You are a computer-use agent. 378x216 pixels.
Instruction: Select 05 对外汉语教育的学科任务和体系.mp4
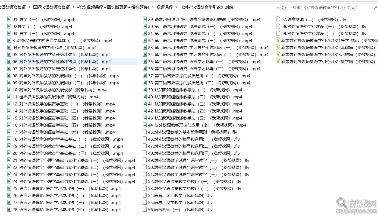[x=61, y=54]
